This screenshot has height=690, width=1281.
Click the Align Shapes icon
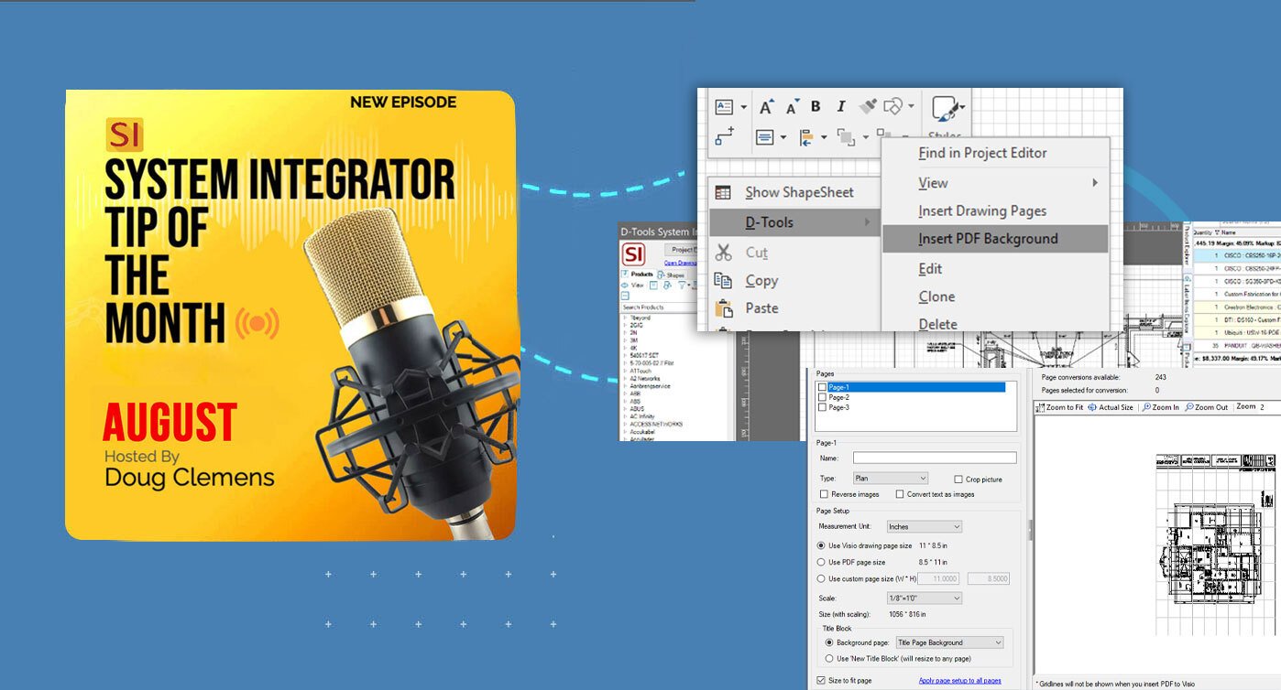(x=807, y=137)
